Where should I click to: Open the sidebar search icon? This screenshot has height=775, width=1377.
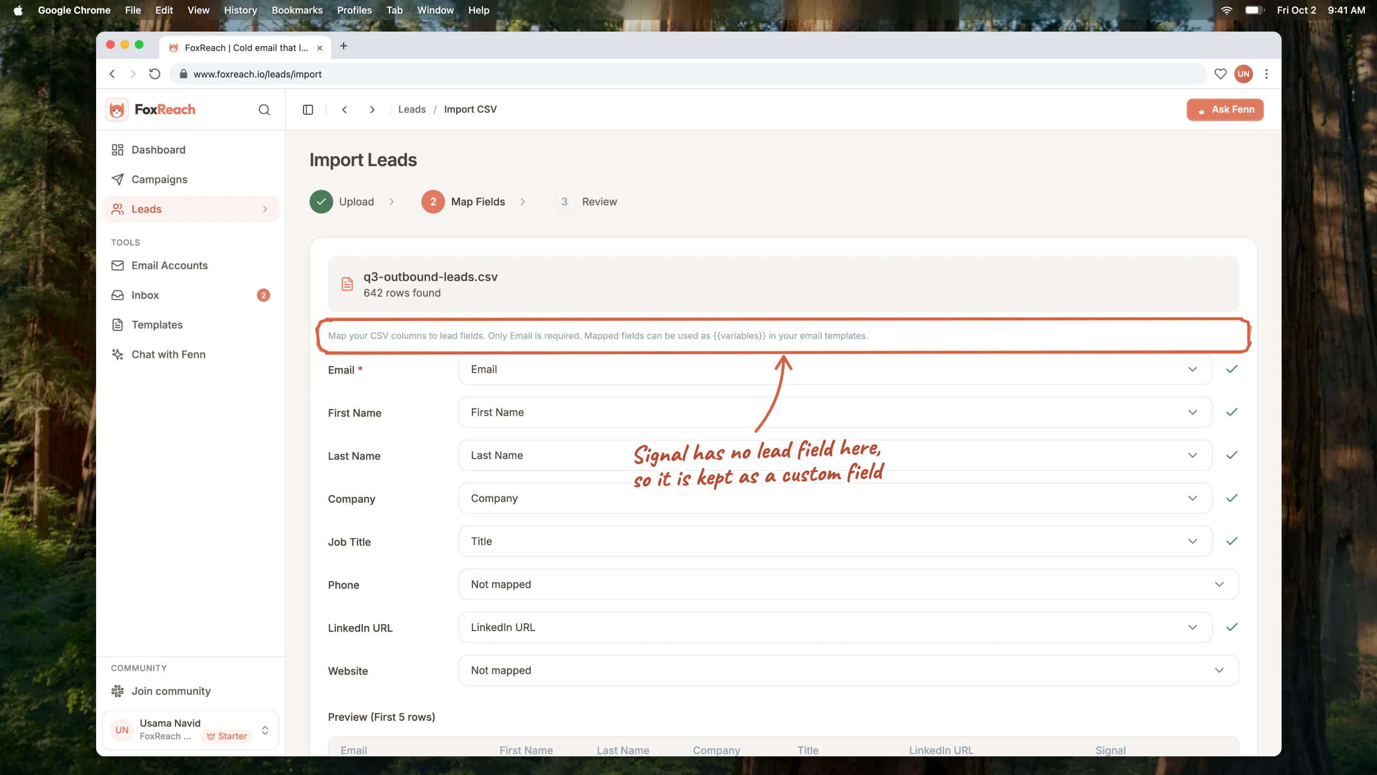click(264, 110)
